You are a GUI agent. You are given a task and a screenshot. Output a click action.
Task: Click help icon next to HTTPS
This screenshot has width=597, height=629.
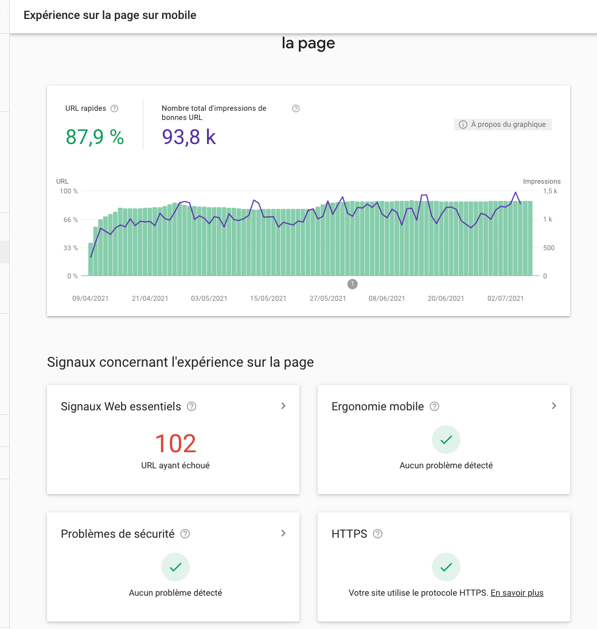pos(377,534)
